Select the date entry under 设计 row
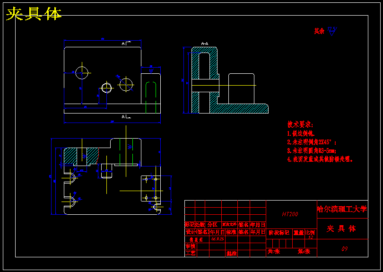Image resolution: width=383 pixels, height=272 pixels. tap(218, 239)
